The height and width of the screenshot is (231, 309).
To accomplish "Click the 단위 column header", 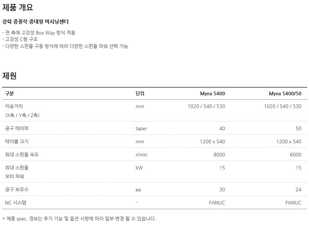I will (x=140, y=93).
